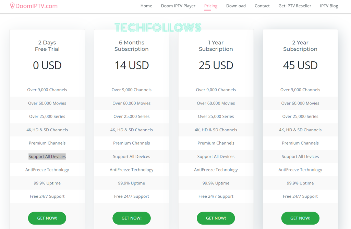Click the TECHFOLLOWS watermark text
Image resolution: width=351 pixels, height=229 pixels.
pos(158,27)
